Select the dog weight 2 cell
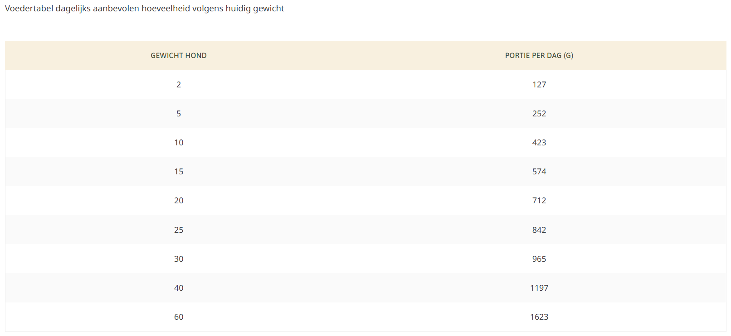 click(179, 85)
